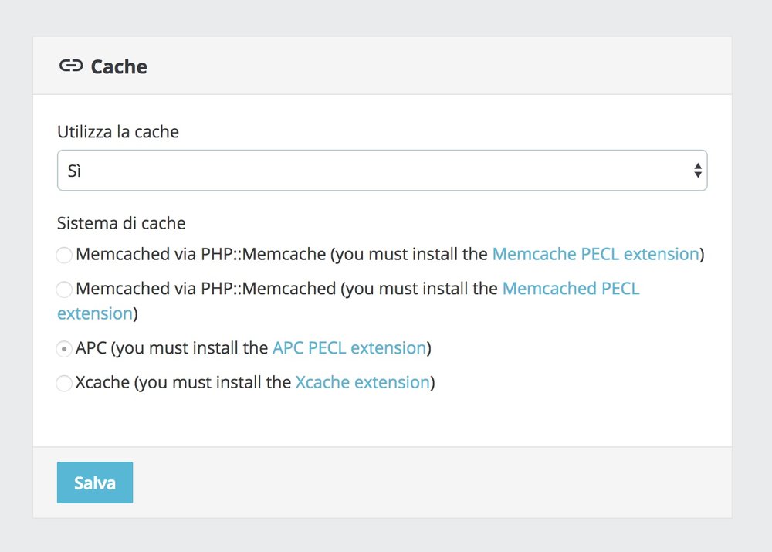Click the currently selected APC radio button

coord(64,349)
